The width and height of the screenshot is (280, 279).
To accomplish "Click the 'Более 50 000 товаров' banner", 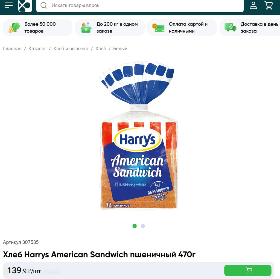I will click(38, 28).
